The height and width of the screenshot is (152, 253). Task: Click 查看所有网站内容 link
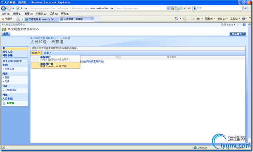click(x=12, y=61)
